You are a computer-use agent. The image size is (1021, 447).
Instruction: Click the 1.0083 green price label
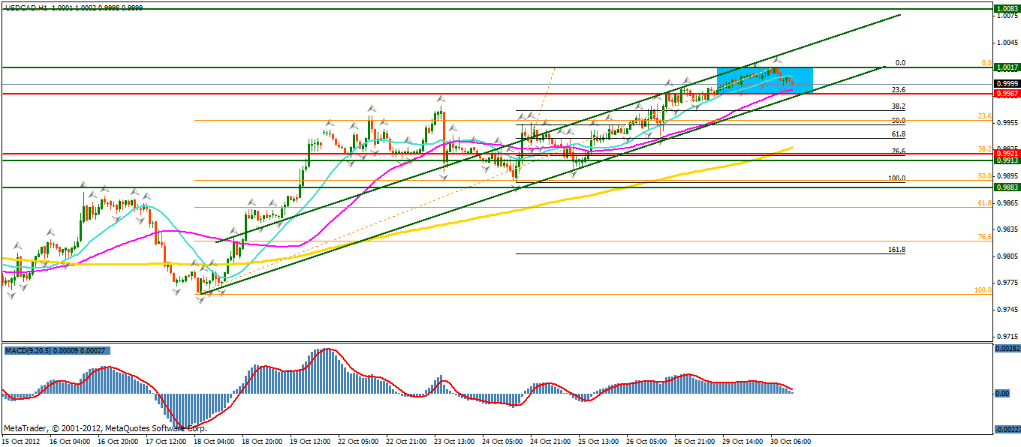(x=1005, y=9)
